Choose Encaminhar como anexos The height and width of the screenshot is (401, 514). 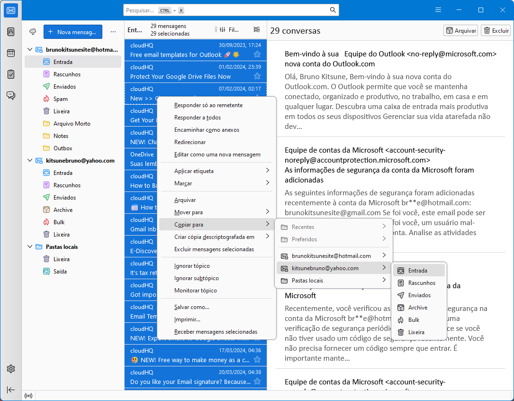click(216, 130)
